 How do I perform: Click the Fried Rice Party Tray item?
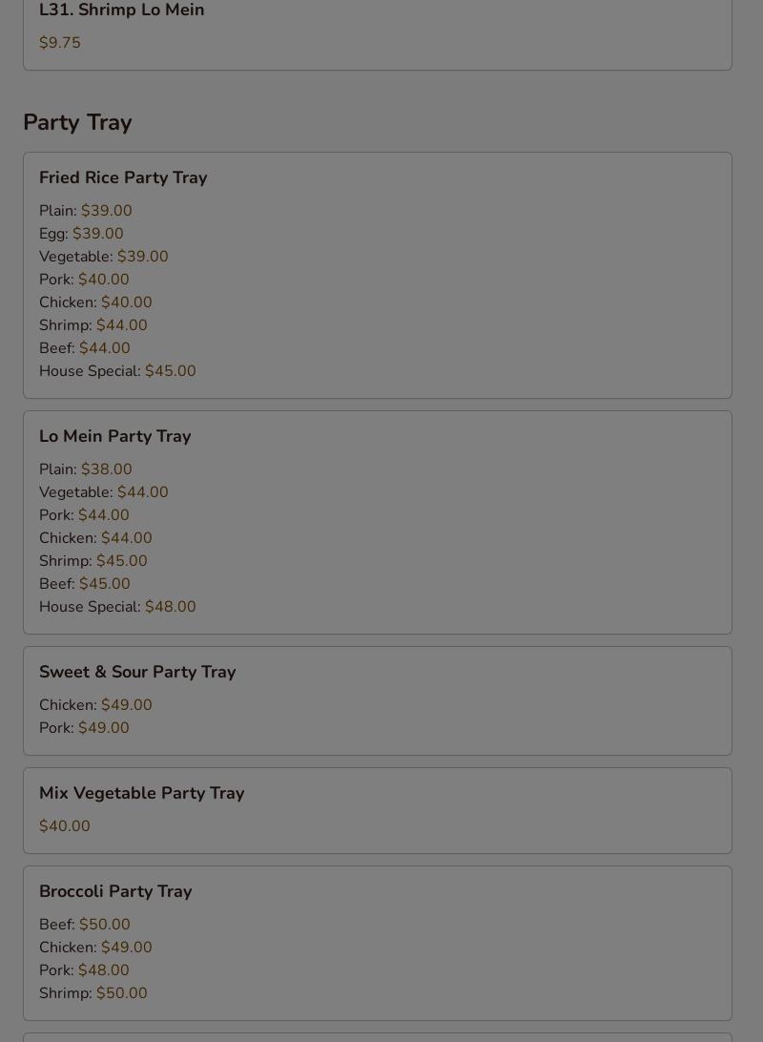pos(123,177)
